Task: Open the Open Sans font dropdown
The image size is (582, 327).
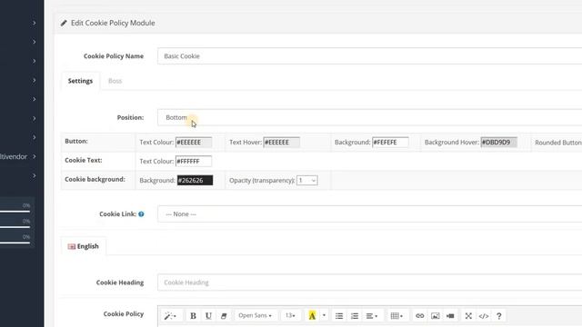Action: click(255, 316)
